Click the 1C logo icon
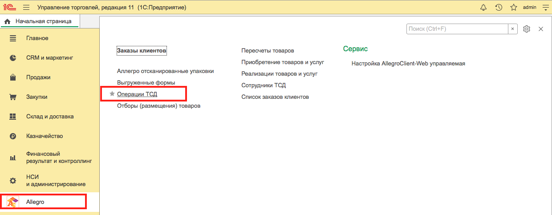 tap(10, 7)
